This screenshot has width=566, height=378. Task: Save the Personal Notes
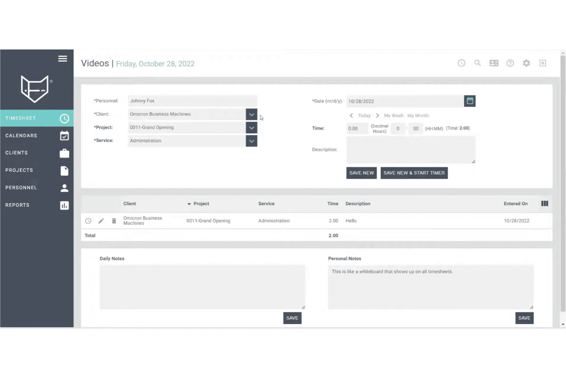click(525, 318)
